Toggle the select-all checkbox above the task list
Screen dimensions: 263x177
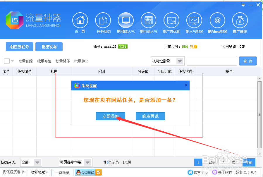(7, 61)
